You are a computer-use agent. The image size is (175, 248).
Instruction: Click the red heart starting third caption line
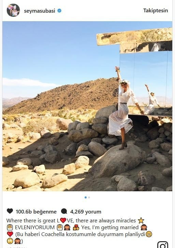(10, 234)
